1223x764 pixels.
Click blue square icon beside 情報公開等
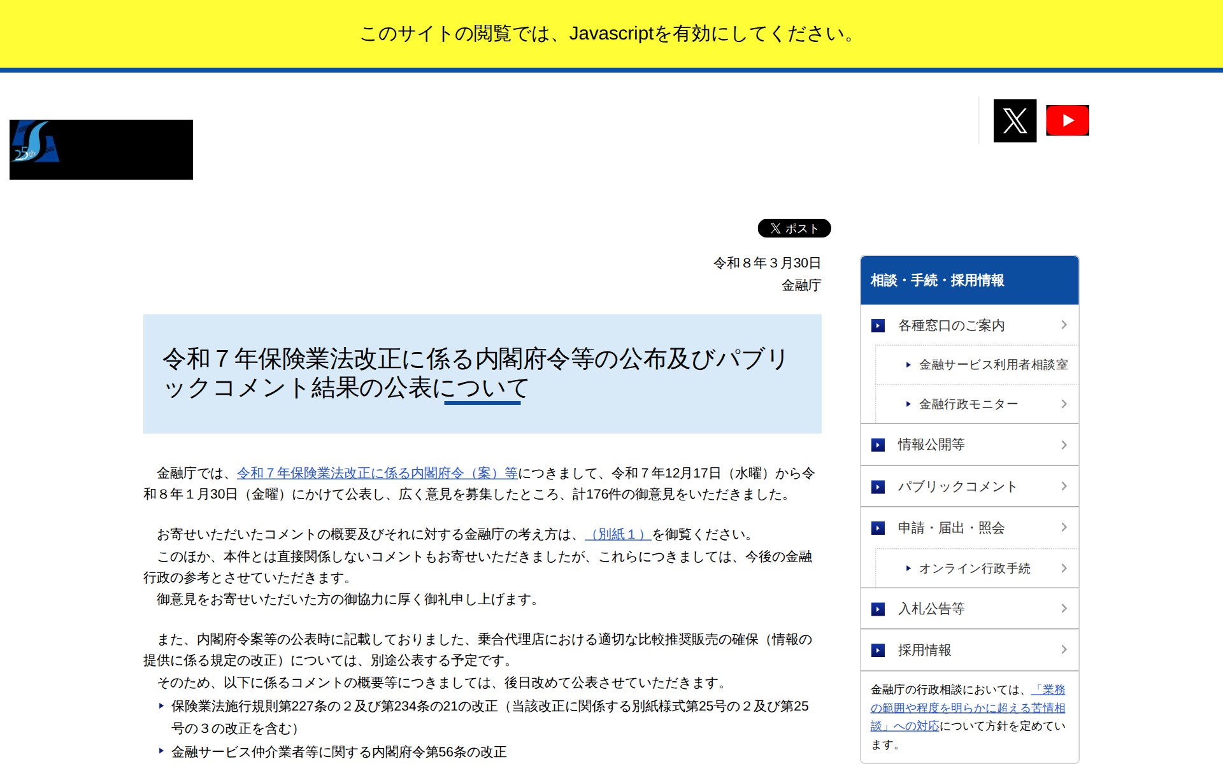[878, 445]
